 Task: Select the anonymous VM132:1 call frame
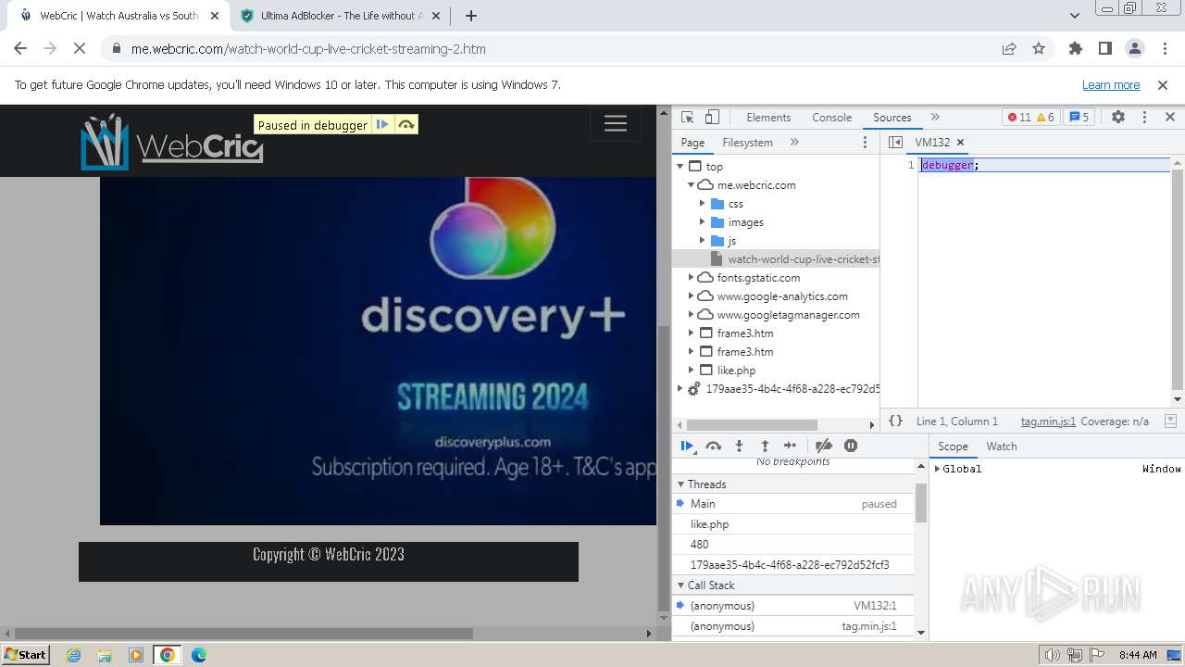pos(793,606)
